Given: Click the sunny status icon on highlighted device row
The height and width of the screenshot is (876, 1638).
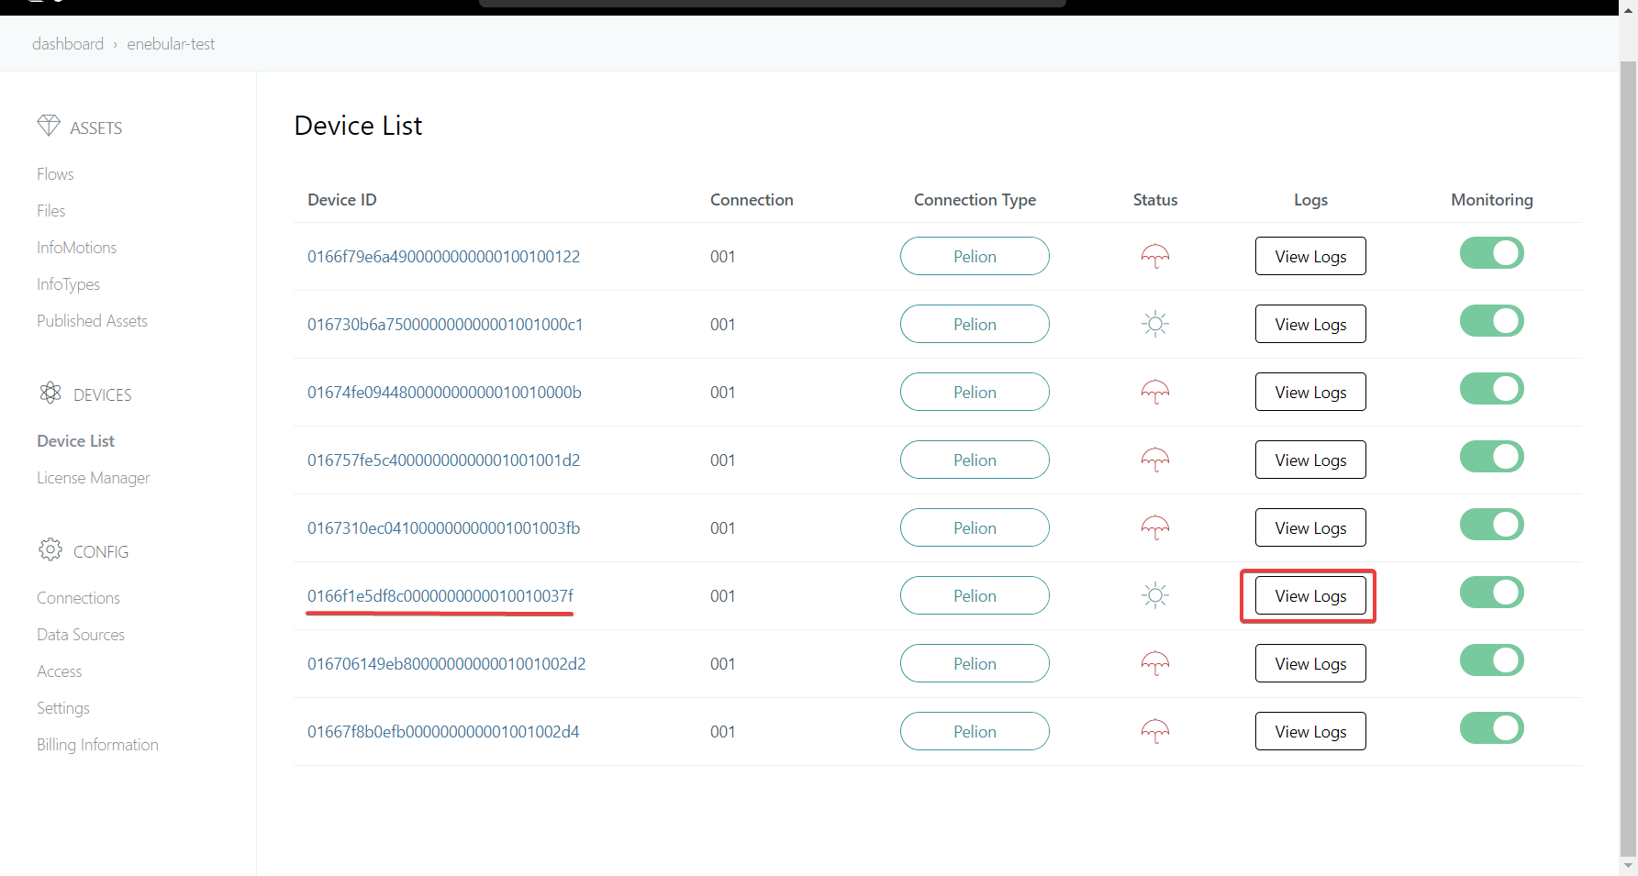Looking at the screenshot, I should 1154,594.
